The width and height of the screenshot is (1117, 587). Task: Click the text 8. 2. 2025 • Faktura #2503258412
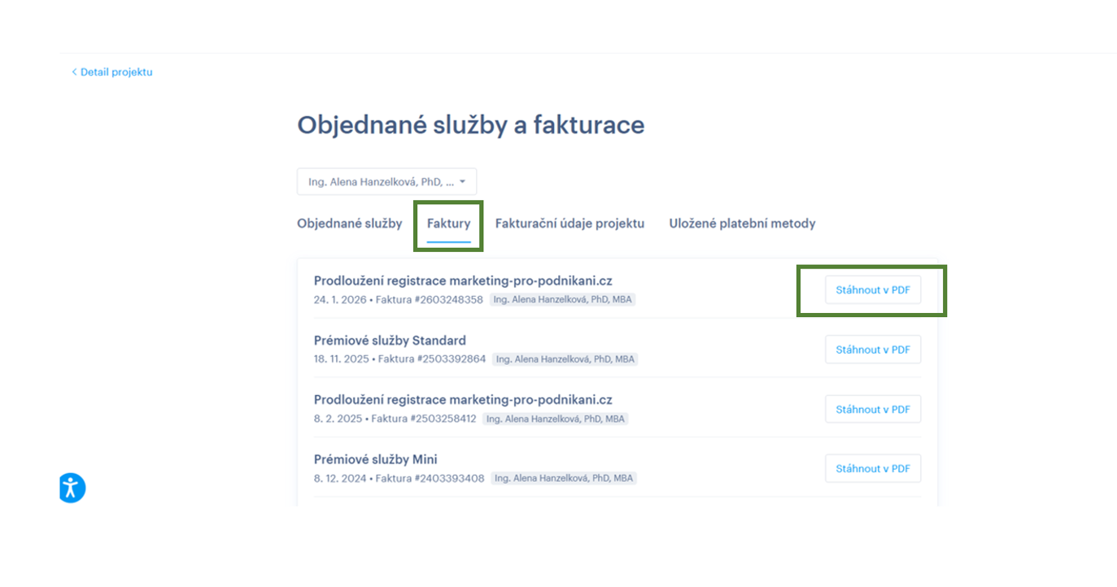point(395,419)
